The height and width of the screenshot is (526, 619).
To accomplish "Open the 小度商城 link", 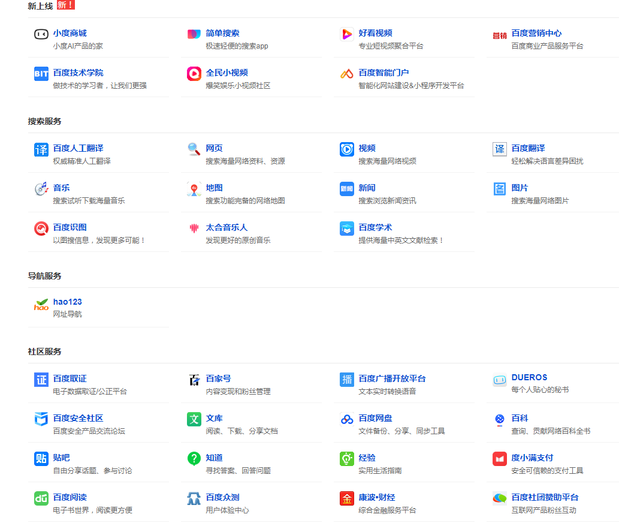I will pyautogui.click(x=70, y=33).
